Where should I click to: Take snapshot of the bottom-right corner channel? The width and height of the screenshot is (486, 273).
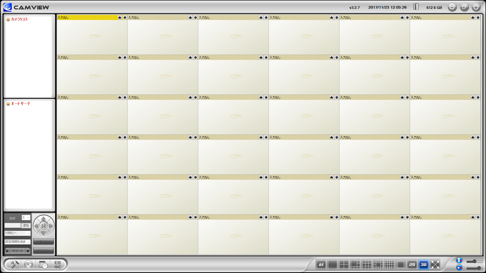[x=473, y=217]
